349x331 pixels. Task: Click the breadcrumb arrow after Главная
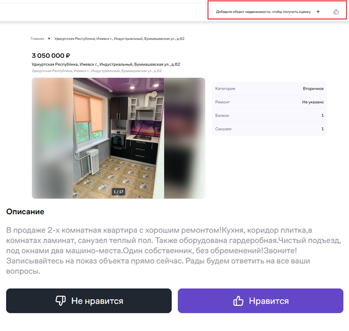pyautogui.click(x=49, y=39)
